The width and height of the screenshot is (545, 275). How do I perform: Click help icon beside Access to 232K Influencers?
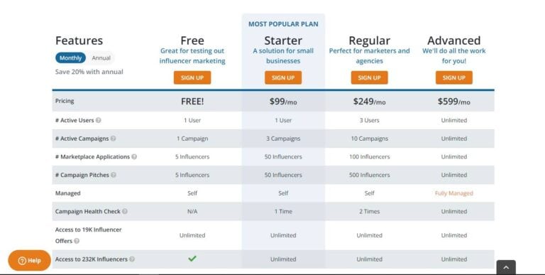[x=132, y=259]
